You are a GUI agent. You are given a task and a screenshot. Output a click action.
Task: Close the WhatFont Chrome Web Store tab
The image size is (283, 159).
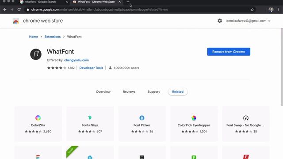(x=119, y=2)
